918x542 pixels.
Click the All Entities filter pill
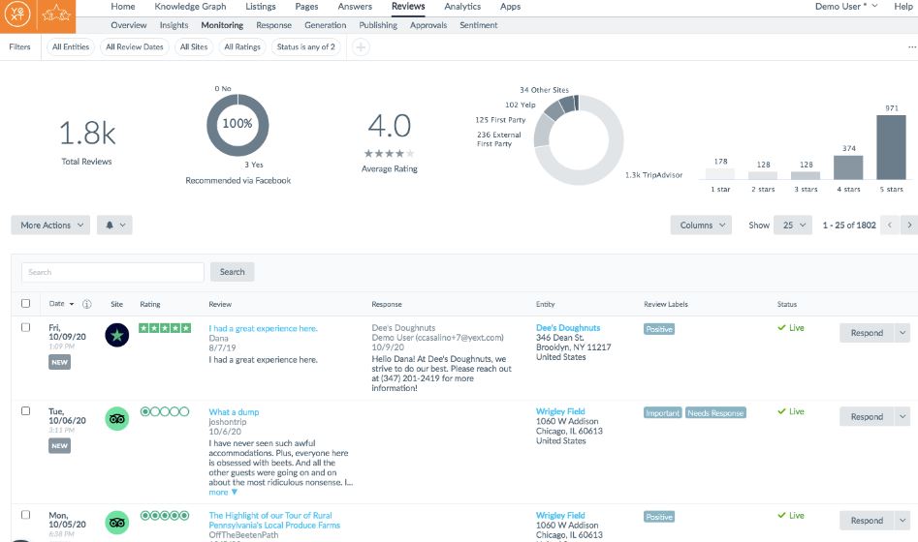[x=71, y=46]
